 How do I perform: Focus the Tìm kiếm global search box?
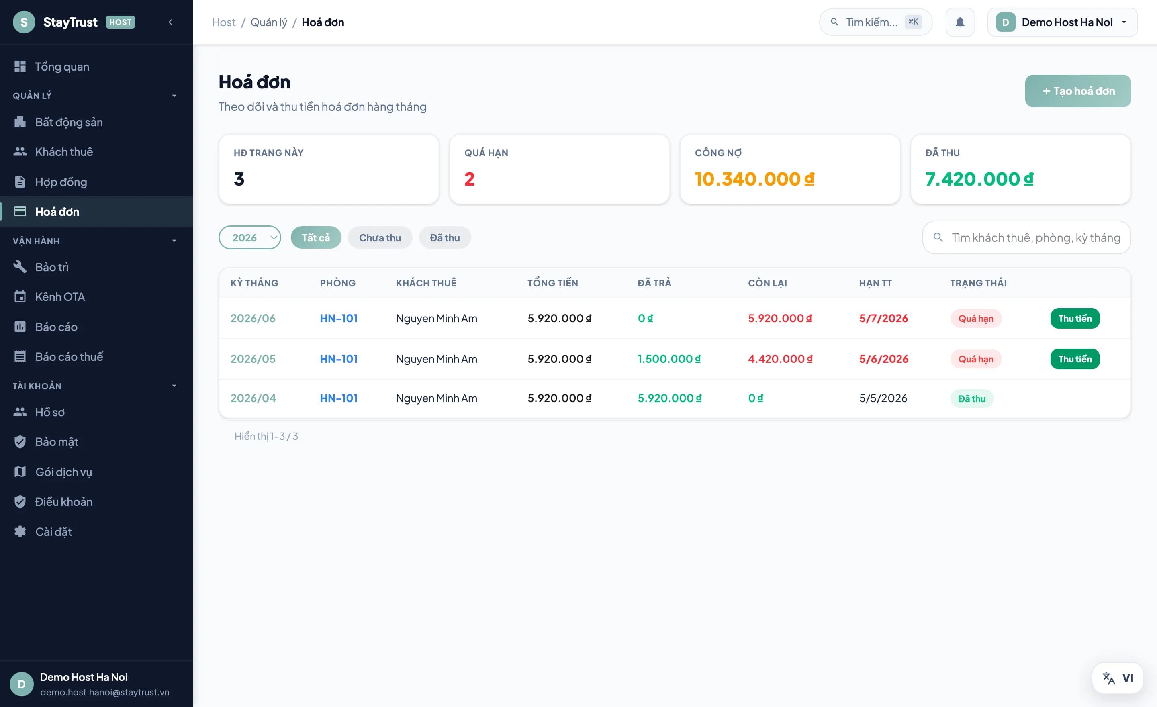pos(875,22)
